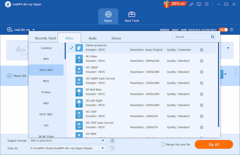240x155 pixels.
Task: Toggle hardware acceleration switch off
Action: [223, 30]
